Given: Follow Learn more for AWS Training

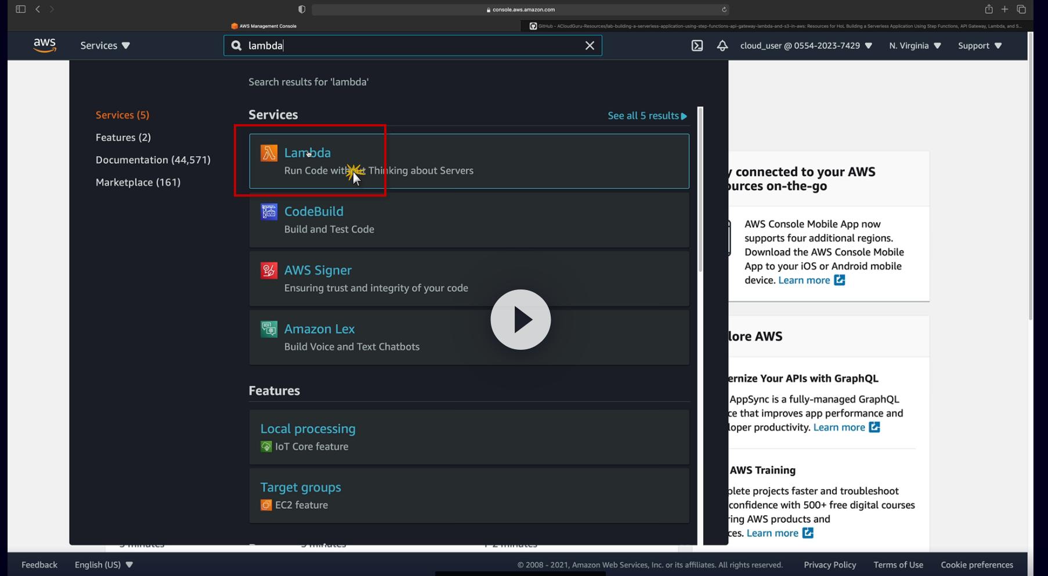Looking at the screenshot, I should click(772, 533).
